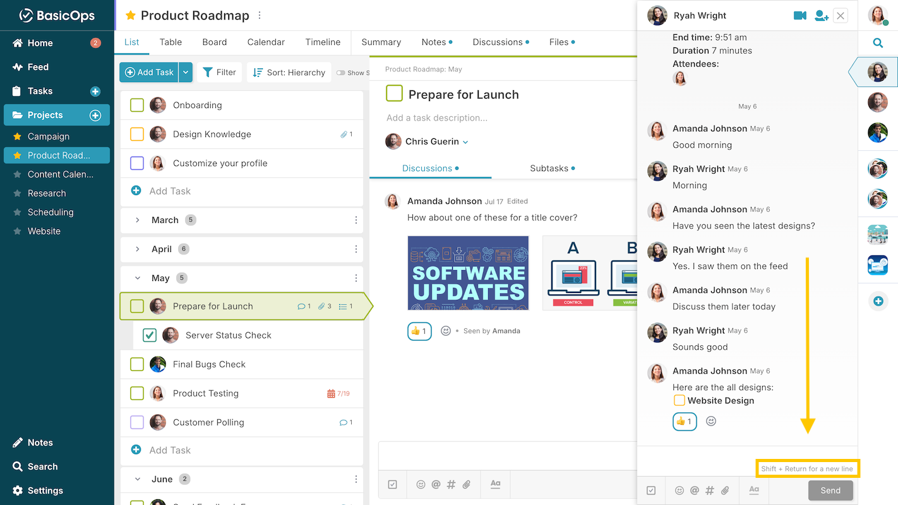Check the Product Testing task checkbox
This screenshot has width=898, height=505.
tap(137, 393)
